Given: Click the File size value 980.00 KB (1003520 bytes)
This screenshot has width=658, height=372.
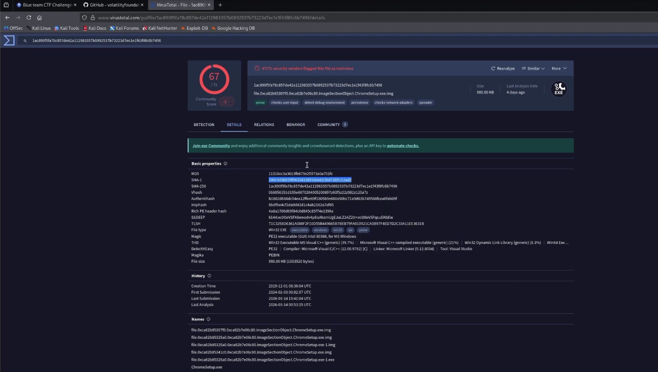Looking at the screenshot, I should [x=291, y=261].
